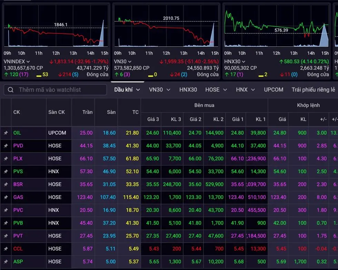The height and width of the screenshot is (270, 338).
Task: Sort by the TC column header
Action: (135, 112)
